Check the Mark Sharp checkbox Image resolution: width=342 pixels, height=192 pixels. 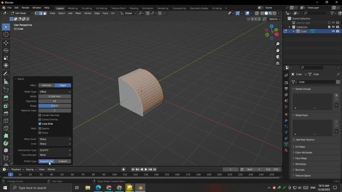(40, 133)
